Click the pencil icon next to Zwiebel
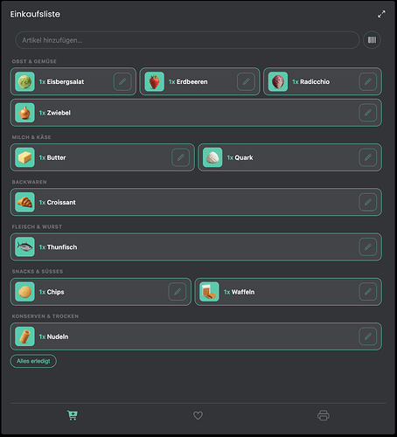The width and height of the screenshot is (397, 437). 368,113
